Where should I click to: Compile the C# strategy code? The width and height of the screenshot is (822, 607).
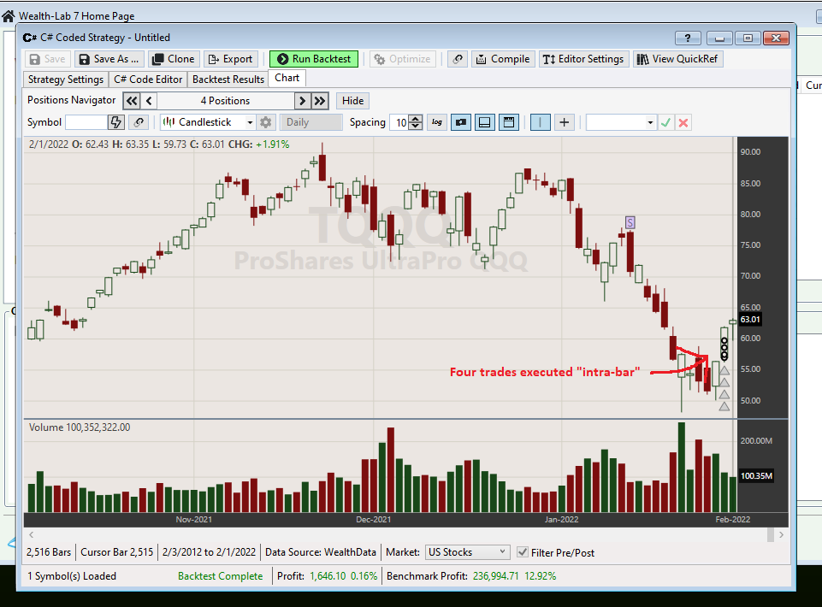(503, 59)
